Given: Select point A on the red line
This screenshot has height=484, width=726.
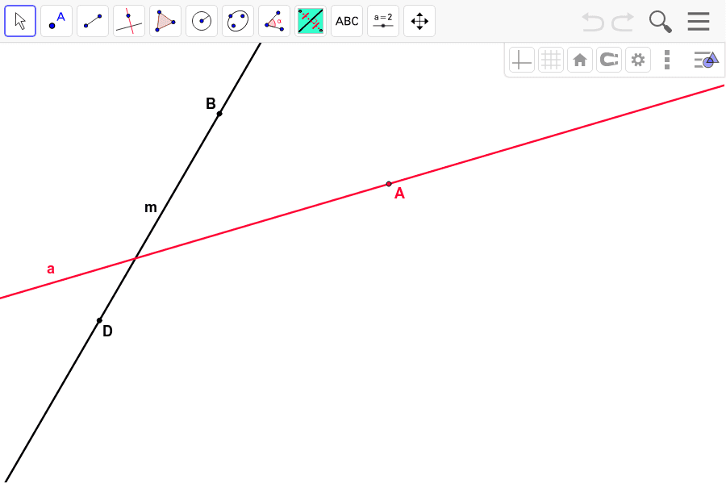Looking at the screenshot, I should pyautogui.click(x=389, y=184).
